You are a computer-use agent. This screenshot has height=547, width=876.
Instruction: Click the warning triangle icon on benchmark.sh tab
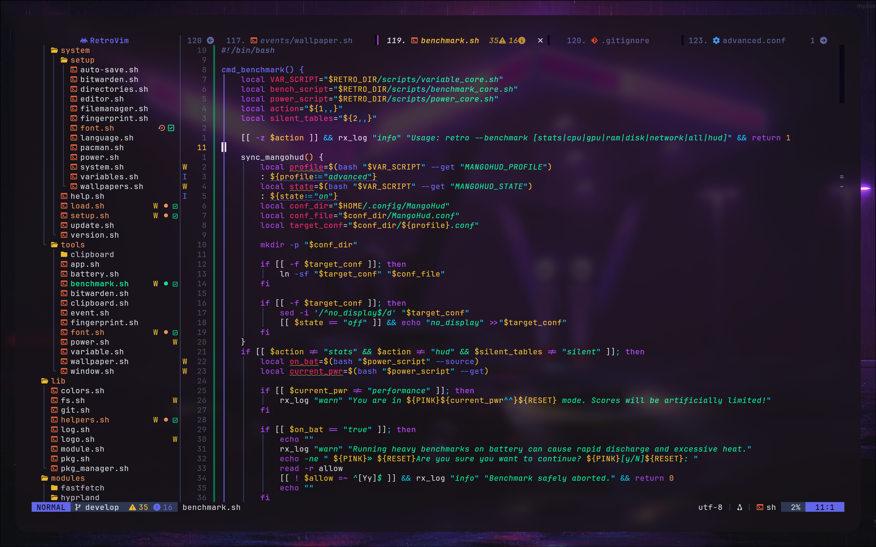[502, 40]
